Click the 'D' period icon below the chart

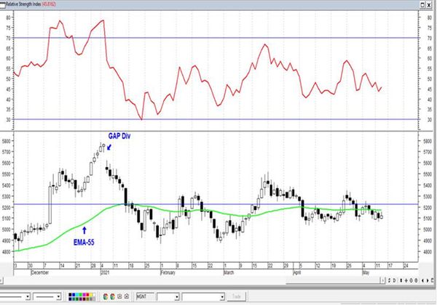click(394, 280)
